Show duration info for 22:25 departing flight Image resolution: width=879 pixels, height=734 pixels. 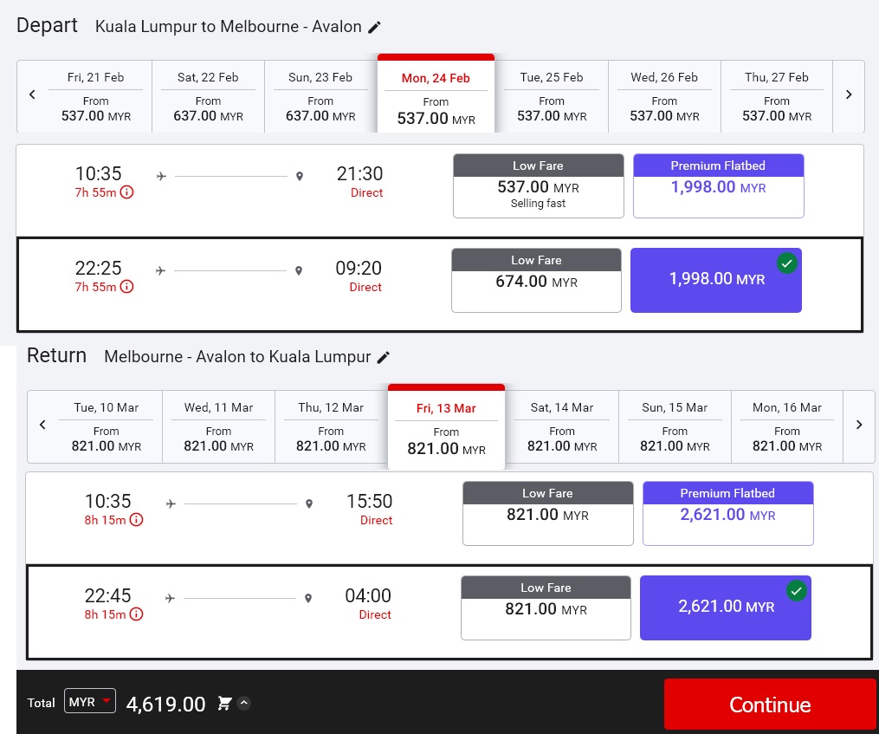pyautogui.click(x=126, y=287)
